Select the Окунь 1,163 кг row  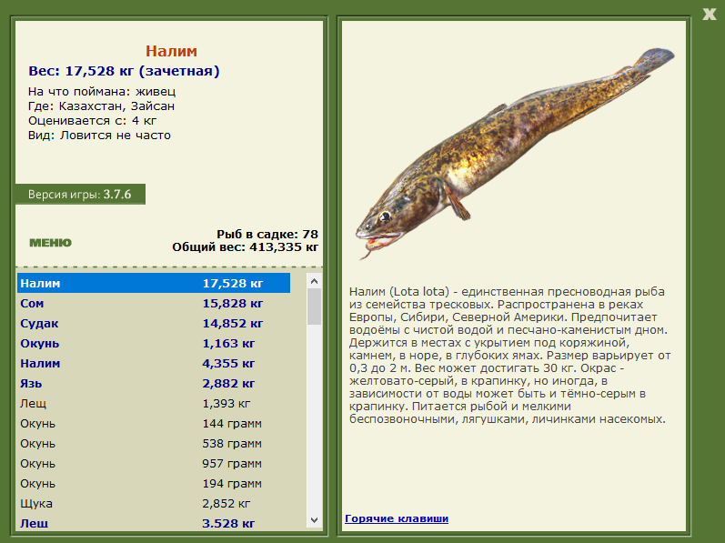(x=154, y=344)
